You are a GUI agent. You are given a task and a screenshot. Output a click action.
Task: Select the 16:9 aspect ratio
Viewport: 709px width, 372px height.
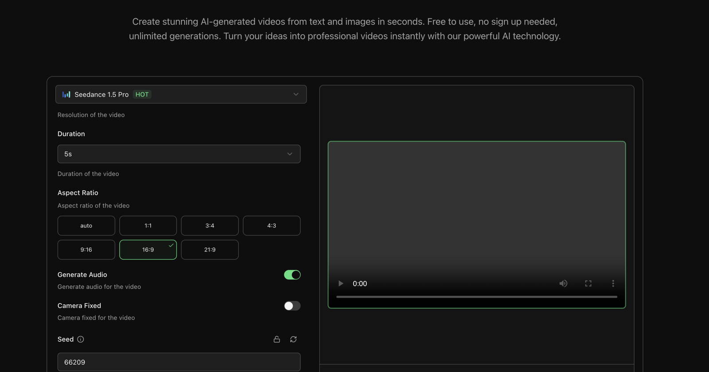148,249
